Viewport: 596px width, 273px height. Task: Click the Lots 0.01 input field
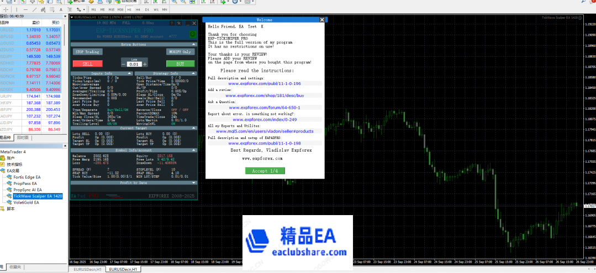click(134, 65)
